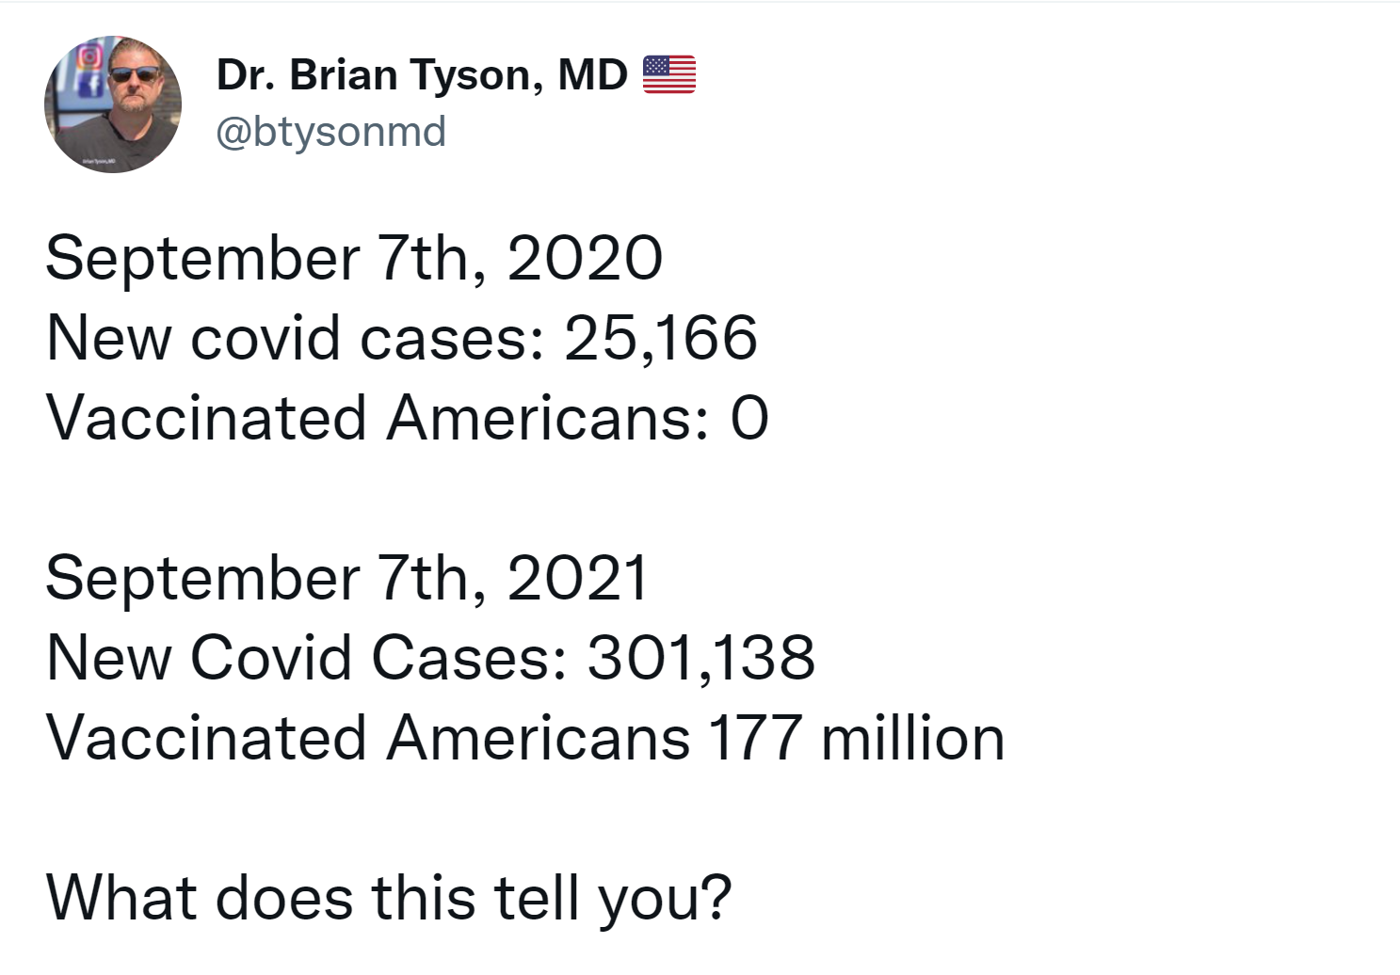Open the Dr. Brian Tyson, MD profile name
The image size is (1400, 975).
point(421,74)
